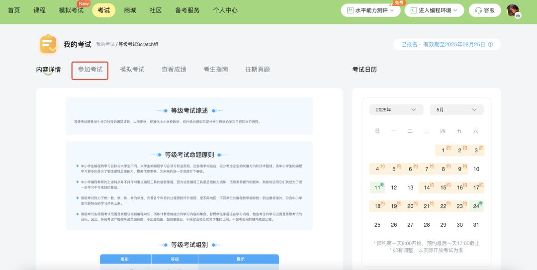Go to 查看成绩 tab
This screenshot has width=537, height=270.
174,70
